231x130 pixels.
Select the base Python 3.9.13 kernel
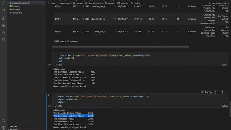pyautogui.click(x=219, y=3)
